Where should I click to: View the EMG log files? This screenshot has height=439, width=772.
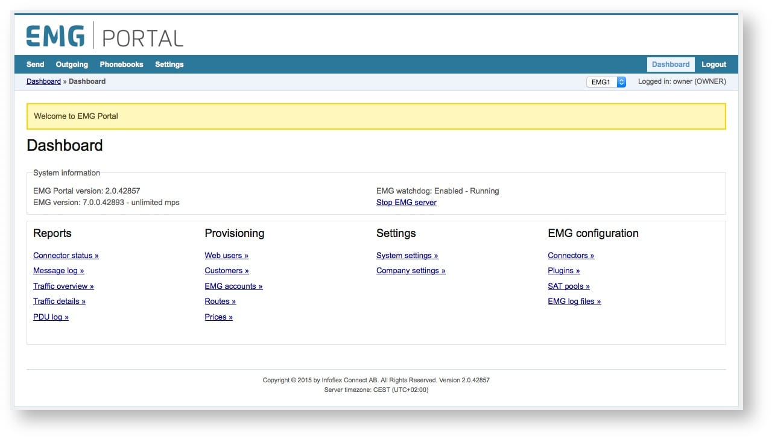(574, 301)
